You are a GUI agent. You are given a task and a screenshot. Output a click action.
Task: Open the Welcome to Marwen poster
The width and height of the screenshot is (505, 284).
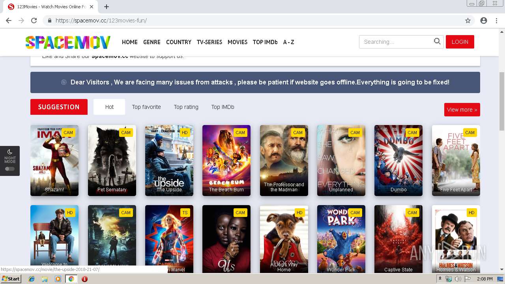coord(54,239)
